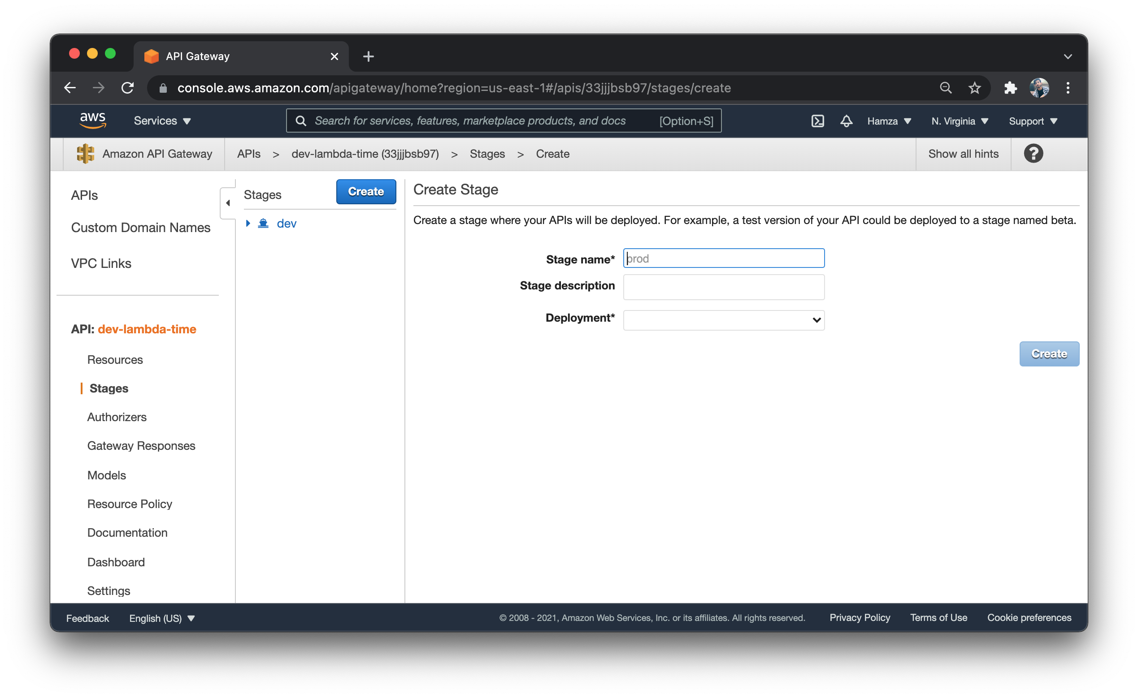1138x698 pixels.
Task: Open VPC Links
Action: 101,263
